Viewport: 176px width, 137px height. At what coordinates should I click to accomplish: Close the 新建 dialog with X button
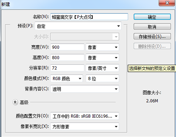click(x=167, y=3)
